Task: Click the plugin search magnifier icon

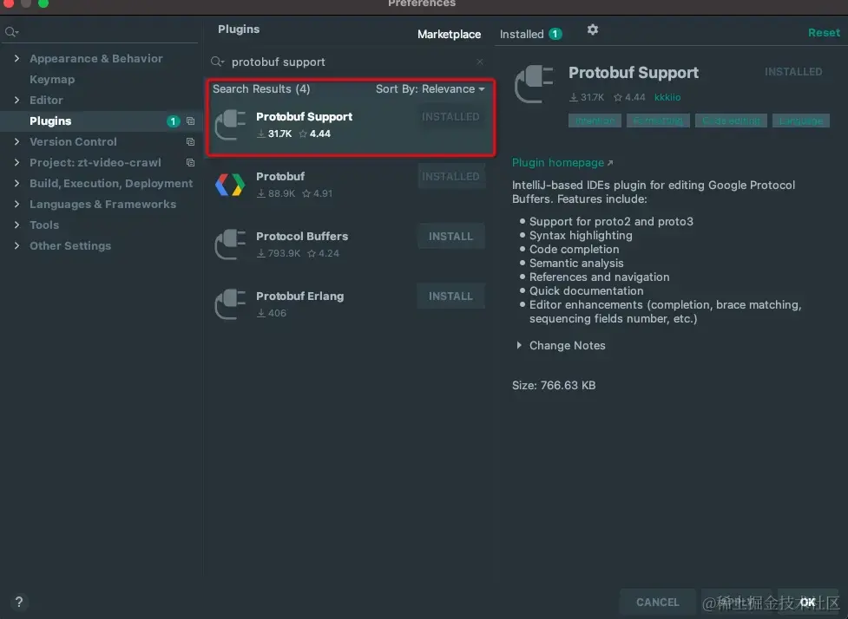Action: (x=217, y=62)
